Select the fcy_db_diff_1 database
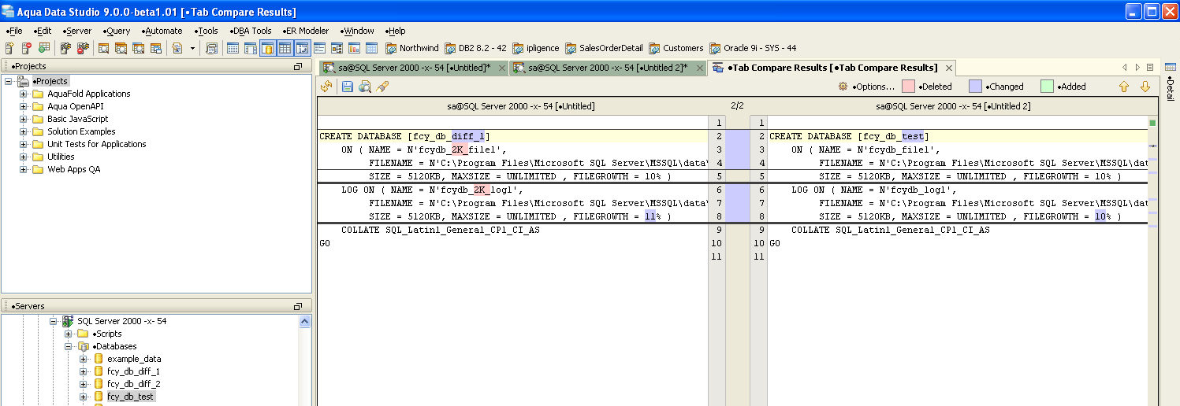This screenshot has height=406, width=1180. coord(133,371)
